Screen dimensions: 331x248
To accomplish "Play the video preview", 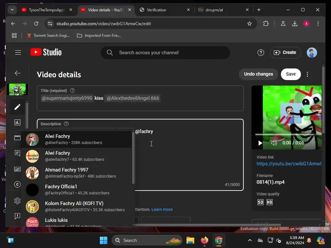I will coord(260,143).
